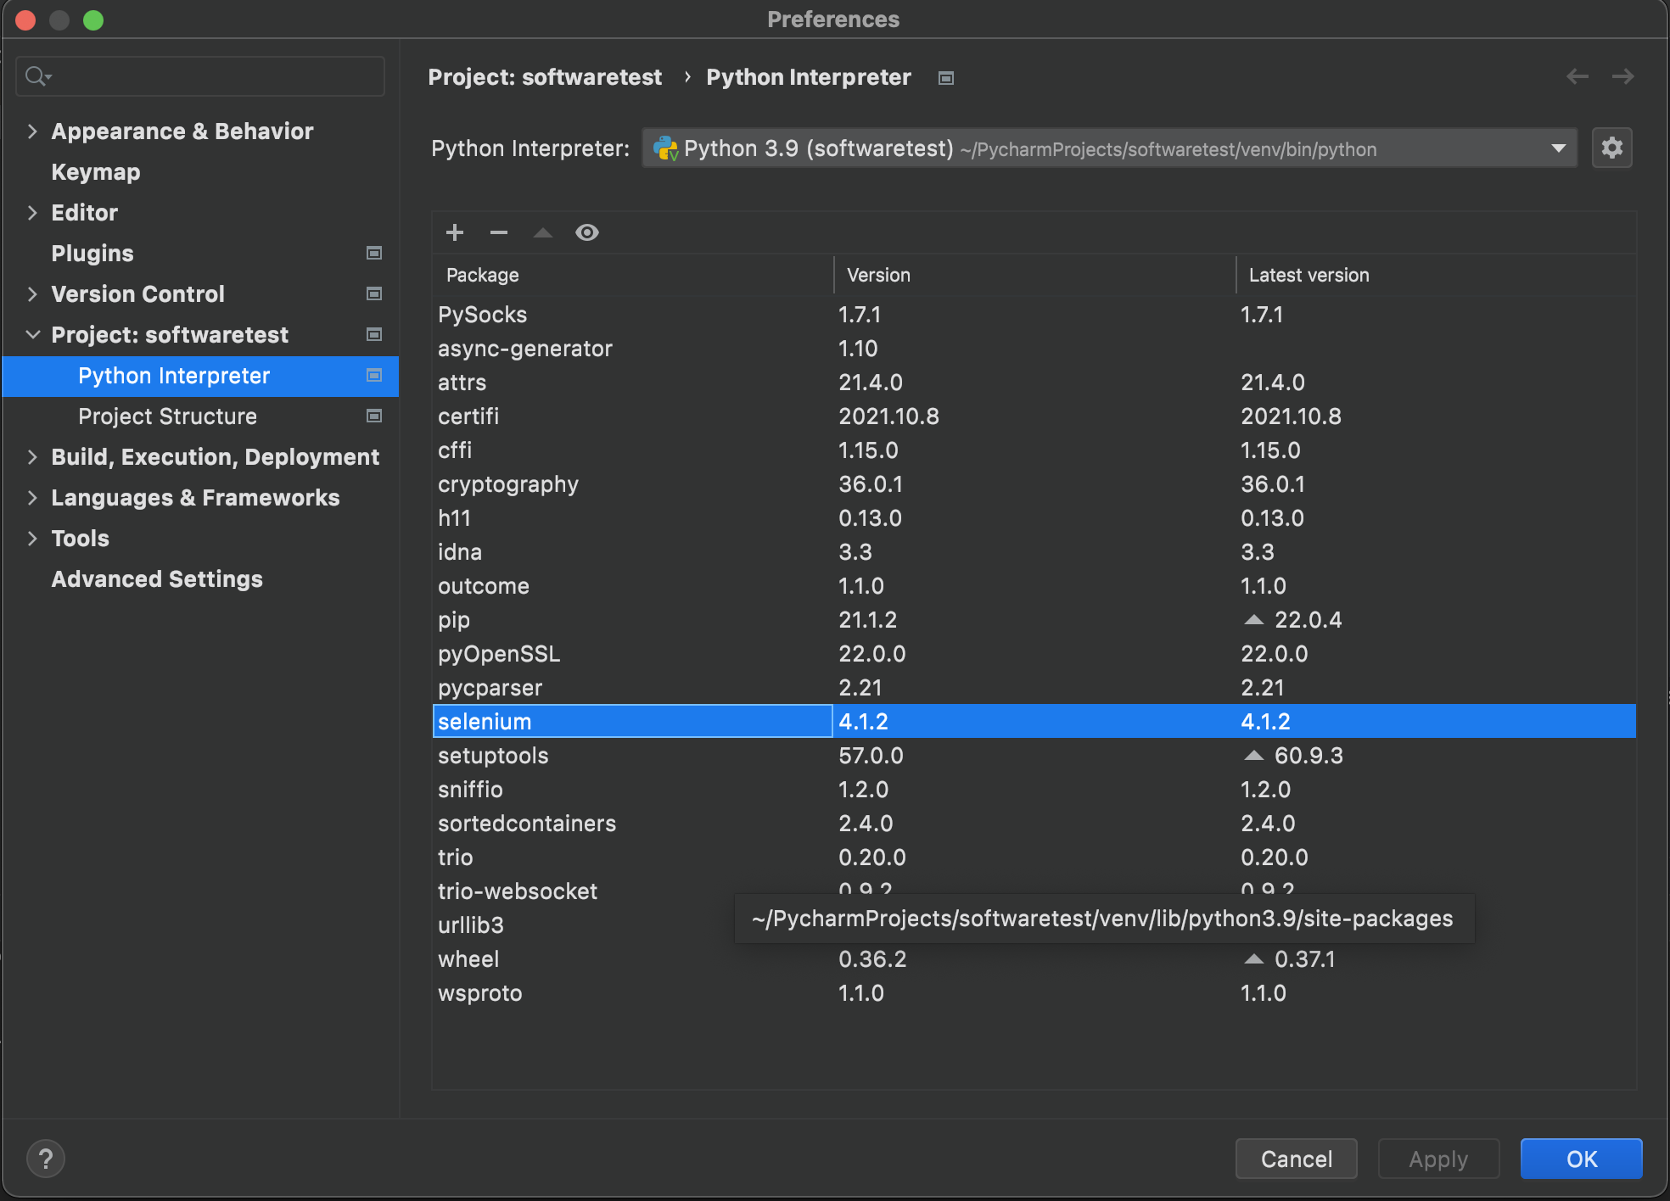The height and width of the screenshot is (1201, 1670).
Task: Collapse the Project: softwaretest section
Action: click(32, 334)
